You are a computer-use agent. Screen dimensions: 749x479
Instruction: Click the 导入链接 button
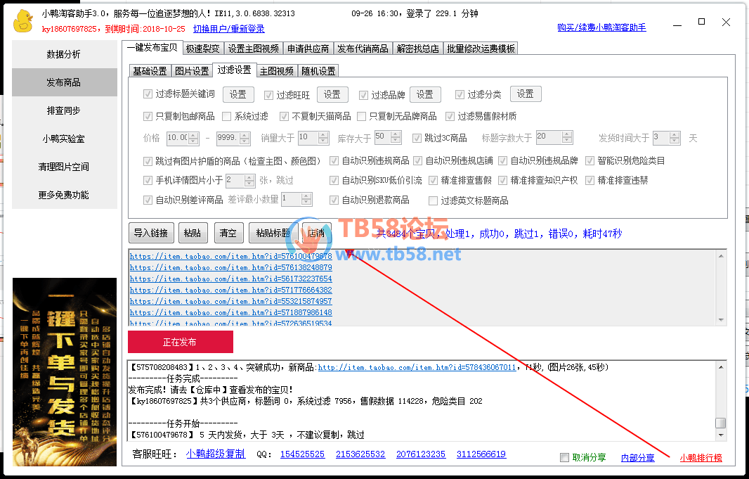point(150,233)
